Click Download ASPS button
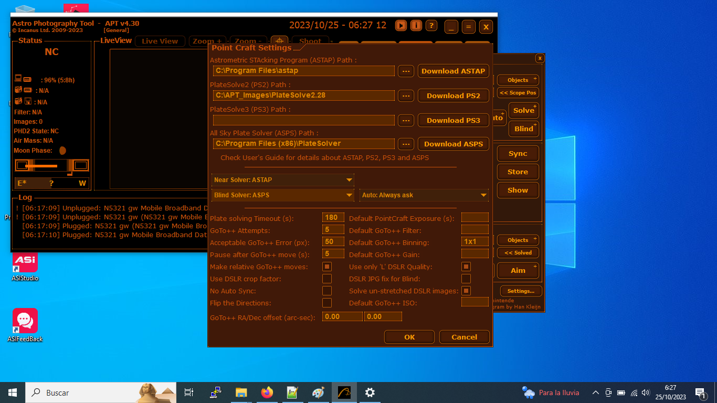This screenshot has width=717, height=403. pyautogui.click(x=454, y=144)
